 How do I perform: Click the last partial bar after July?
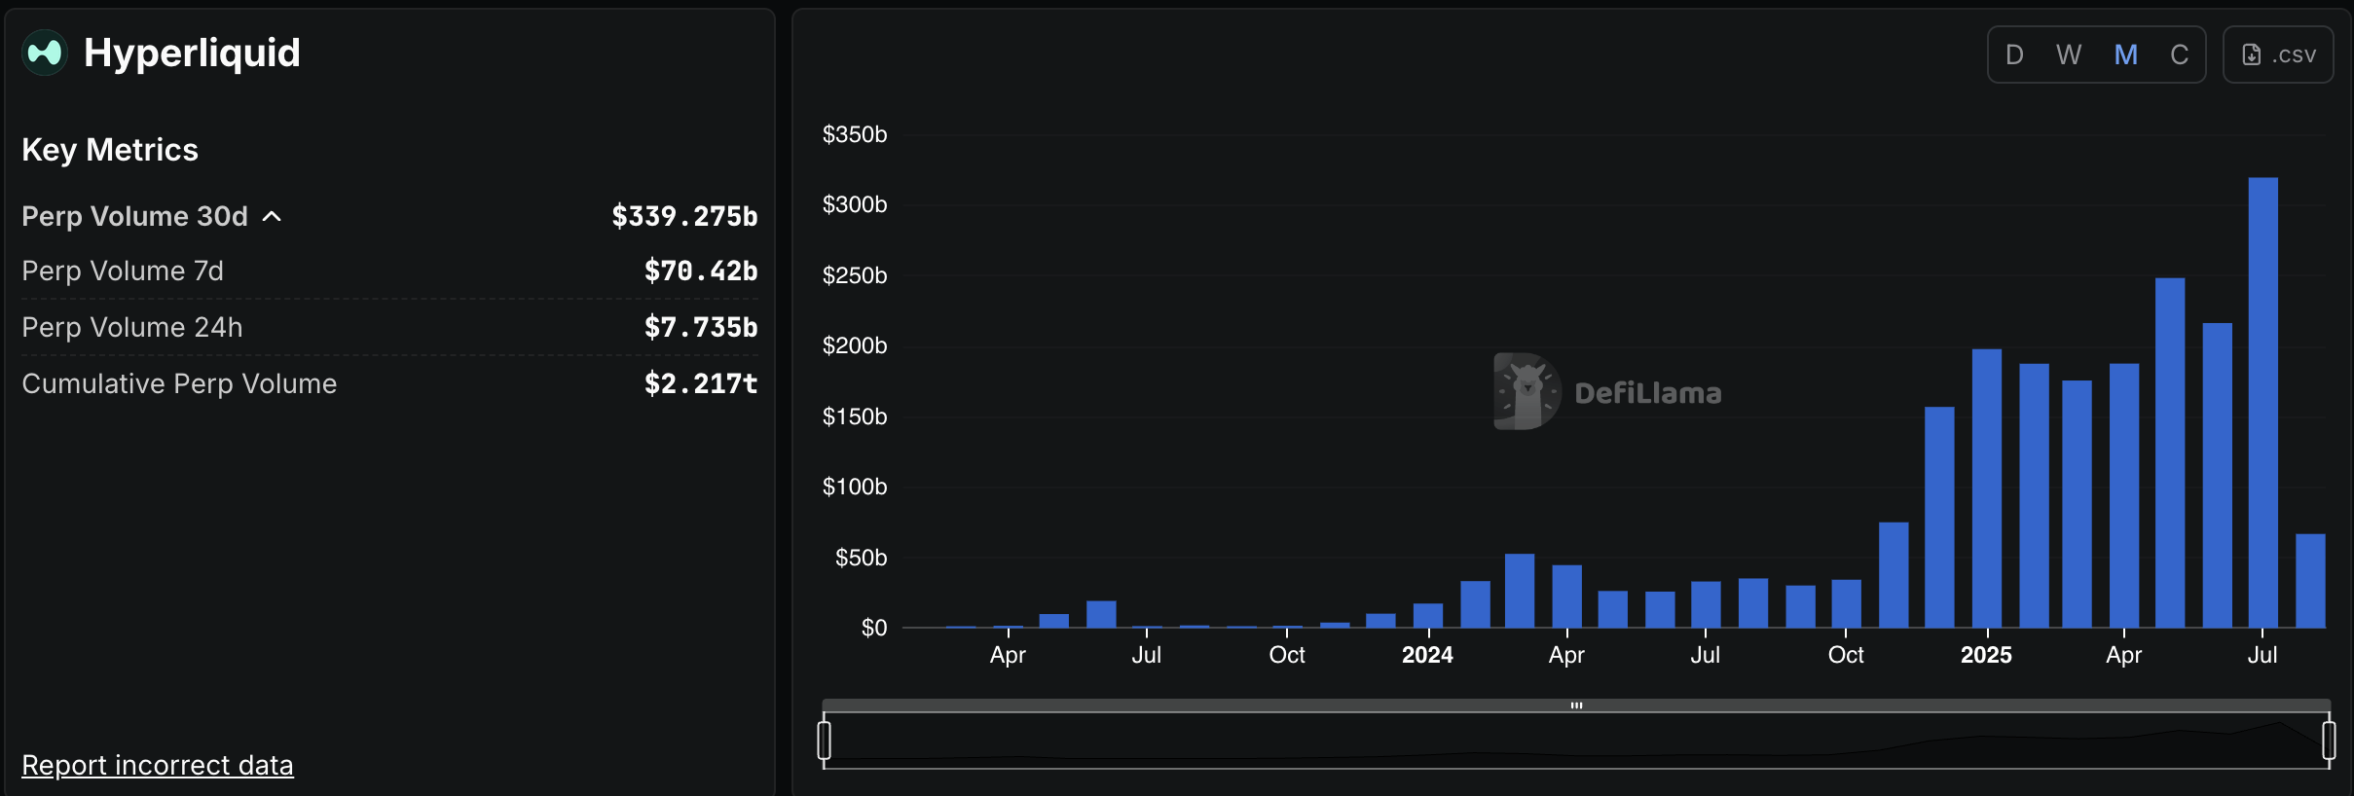[2310, 582]
